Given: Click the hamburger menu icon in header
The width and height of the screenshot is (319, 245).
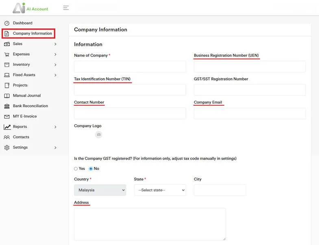Looking at the screenshot, I should [x=66, y=8].
